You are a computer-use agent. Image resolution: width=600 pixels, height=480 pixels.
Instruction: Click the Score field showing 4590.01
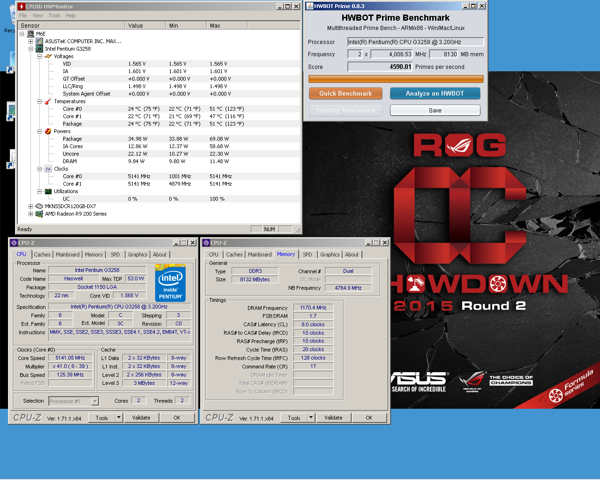[380, 67]
